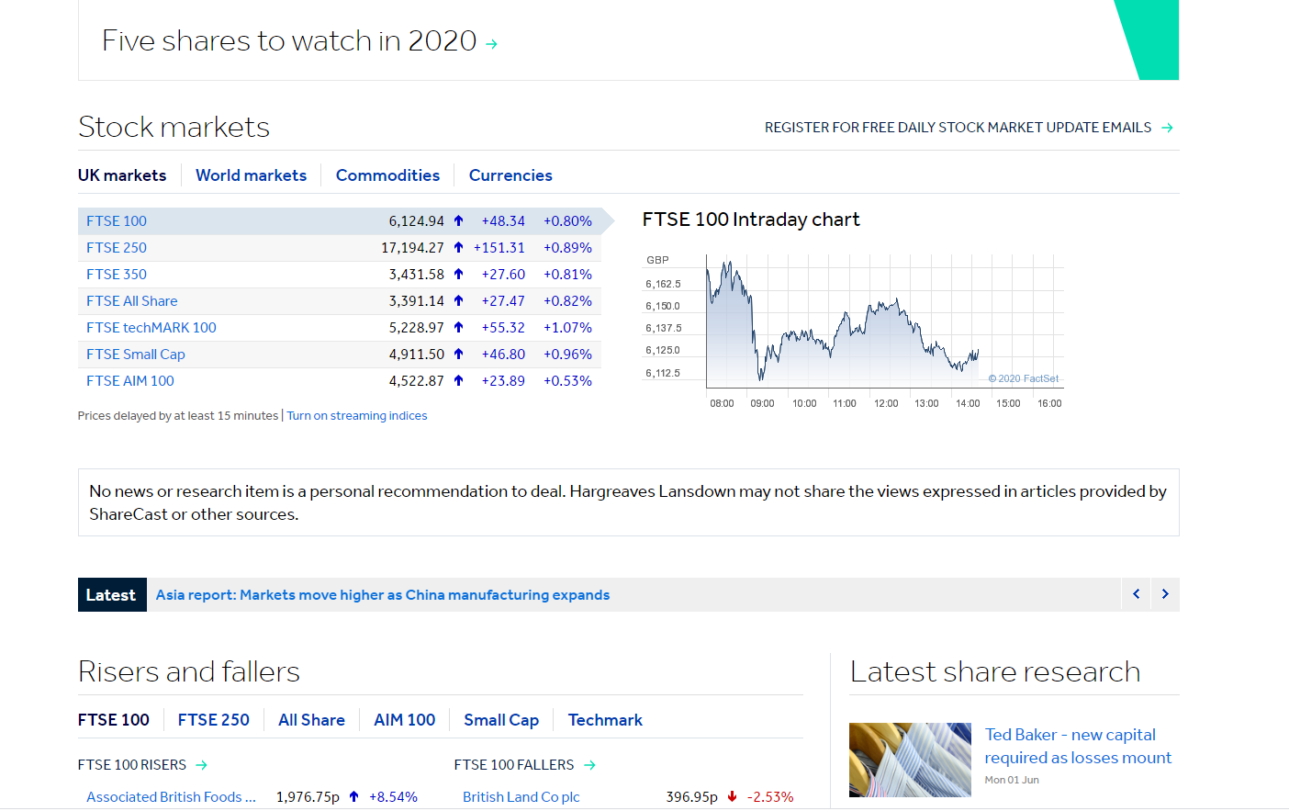Open the Asia report news article
This screenshot has height=811, width=1289.
pos(382,594)
